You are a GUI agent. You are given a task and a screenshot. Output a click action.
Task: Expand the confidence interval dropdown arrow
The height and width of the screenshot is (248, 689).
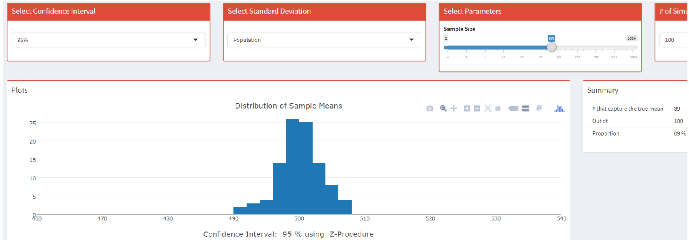[196, 40]
